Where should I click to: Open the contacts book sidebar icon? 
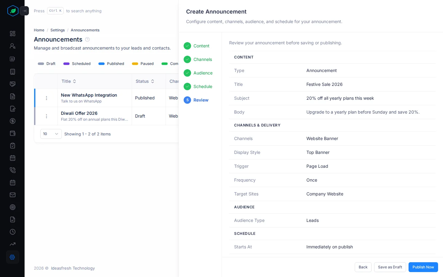click(x=13, y=59)
